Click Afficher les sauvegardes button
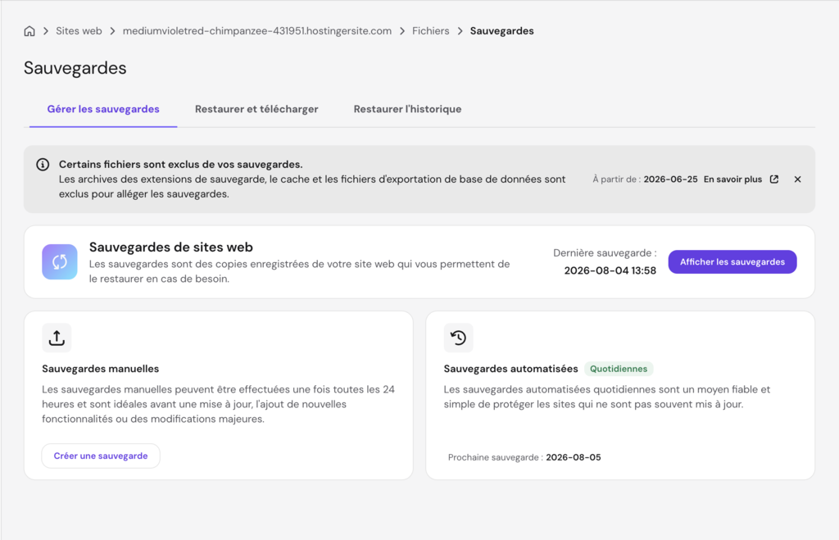The height and width of the screenshot is (540, 839). pos(732,261)
